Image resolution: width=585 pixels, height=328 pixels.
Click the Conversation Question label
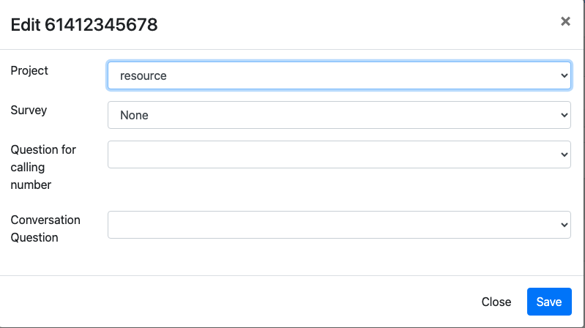45,228
